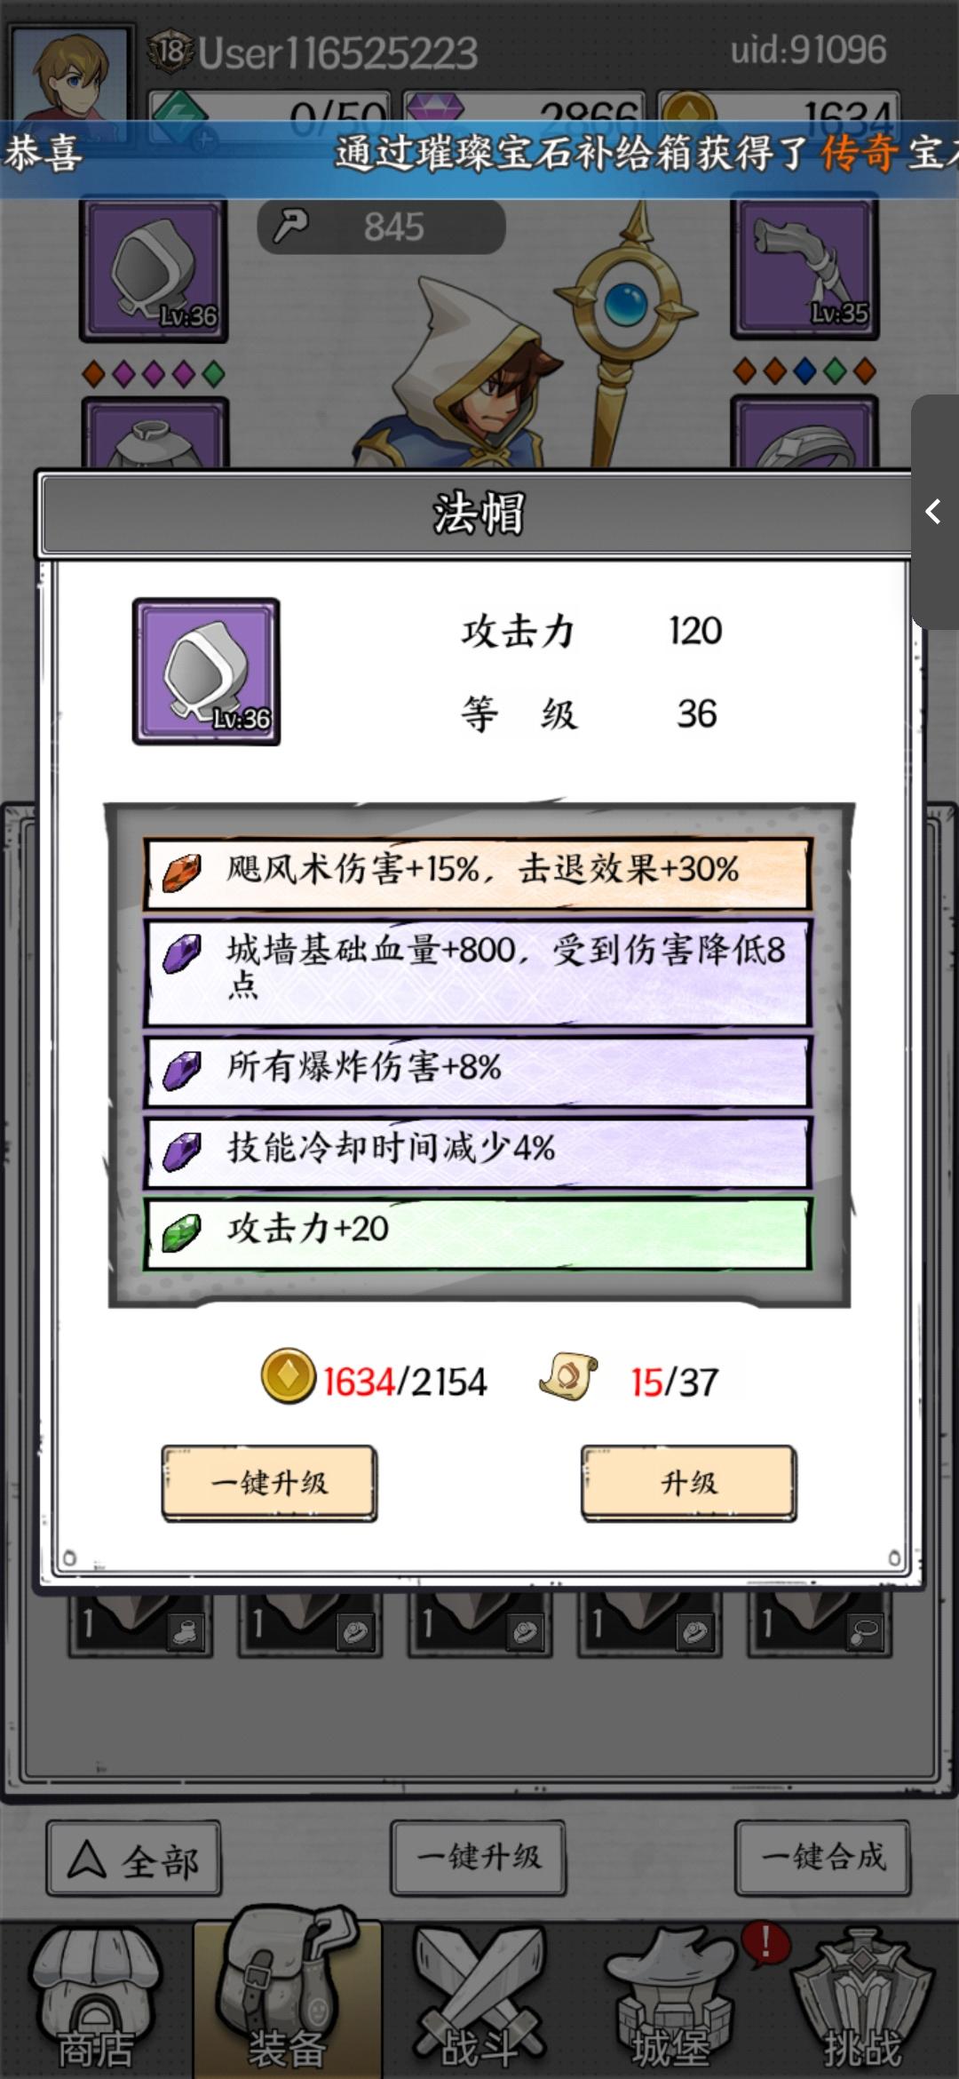Open the 全部 filter selector
This screenshot has width=959, height=2079.
point(134,1858)
